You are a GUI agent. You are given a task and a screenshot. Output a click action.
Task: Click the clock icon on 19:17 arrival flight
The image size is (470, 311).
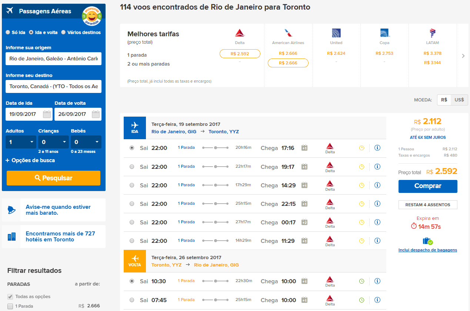coord(362,167)
